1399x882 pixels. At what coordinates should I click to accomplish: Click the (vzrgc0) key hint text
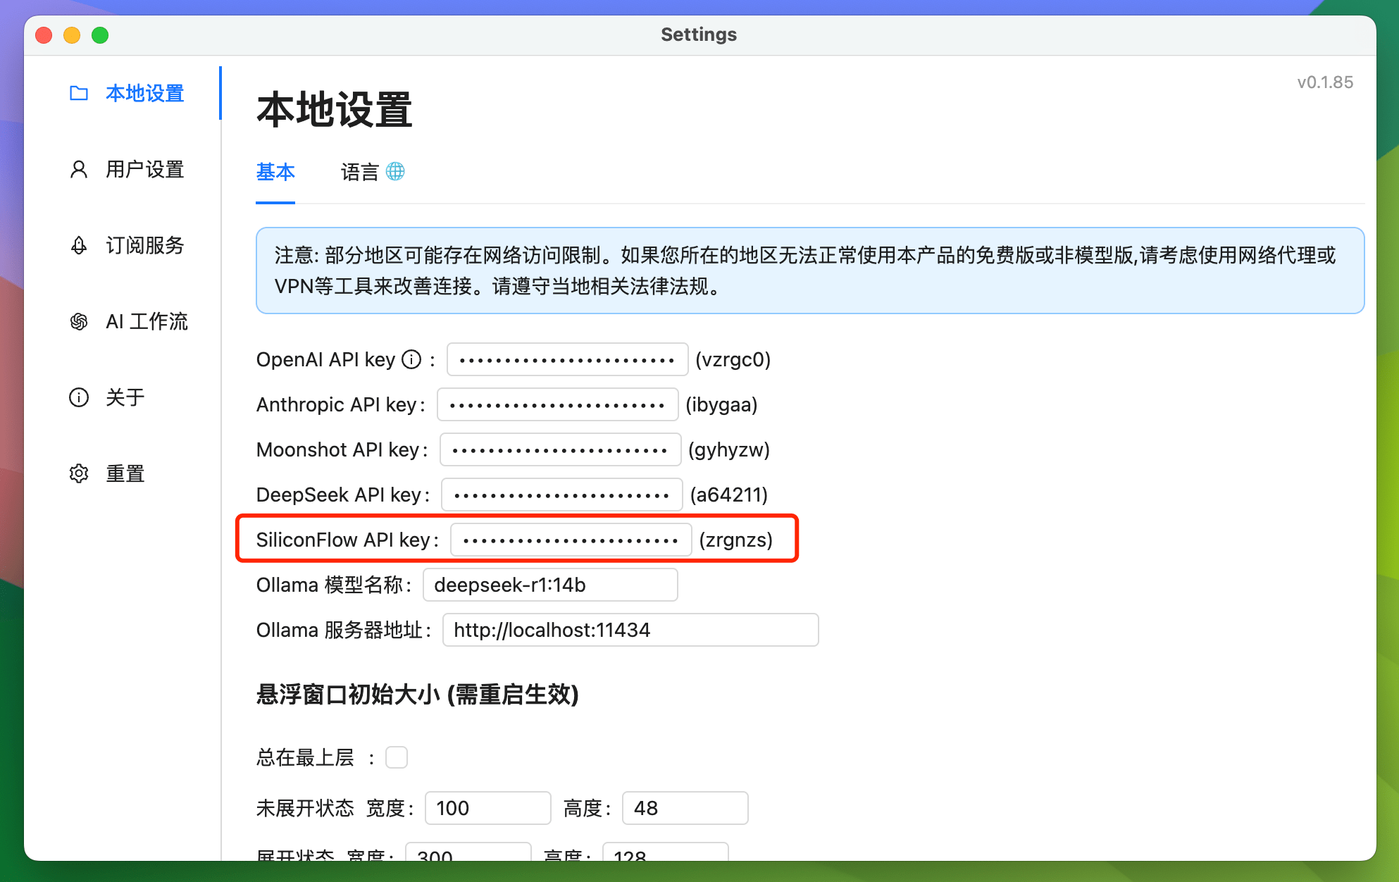tap(733, 359)
